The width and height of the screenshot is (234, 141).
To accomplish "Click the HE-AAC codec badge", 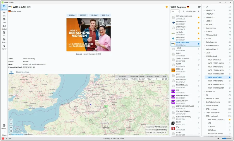I will (94, 15).
